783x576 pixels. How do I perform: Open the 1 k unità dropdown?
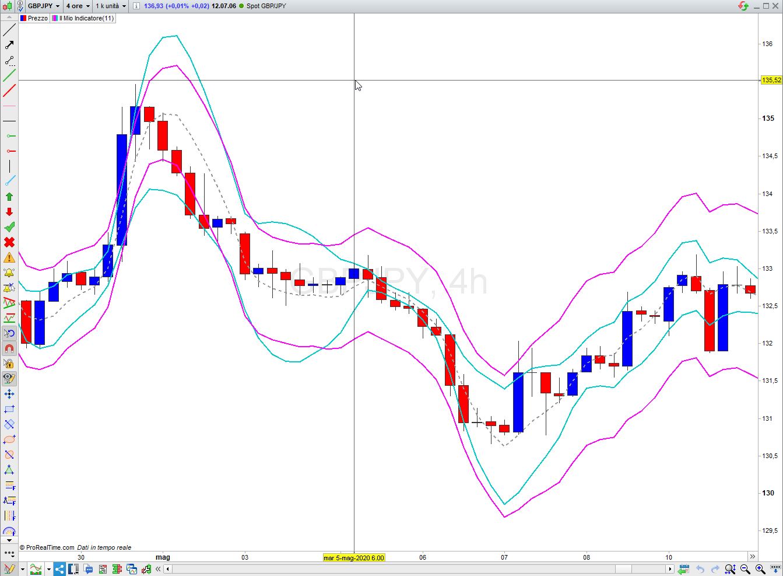tap(111, 6)
